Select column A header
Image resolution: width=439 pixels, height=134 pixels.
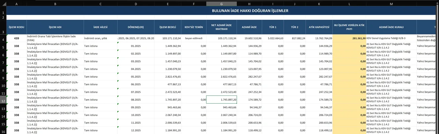point(16,4)
